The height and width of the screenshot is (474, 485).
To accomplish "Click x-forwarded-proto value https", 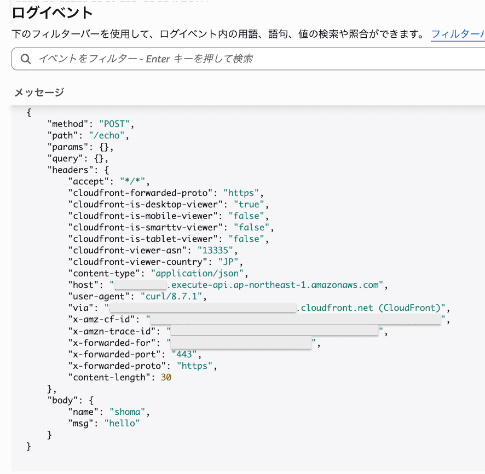I will pos(194,366).
